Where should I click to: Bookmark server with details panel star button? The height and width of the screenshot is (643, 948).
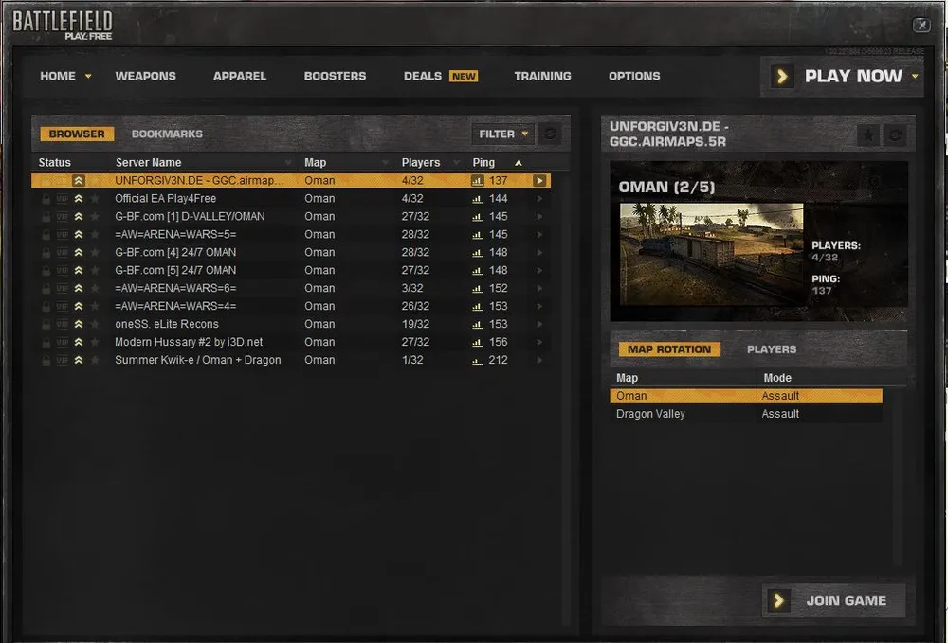(x=868, y=135)
